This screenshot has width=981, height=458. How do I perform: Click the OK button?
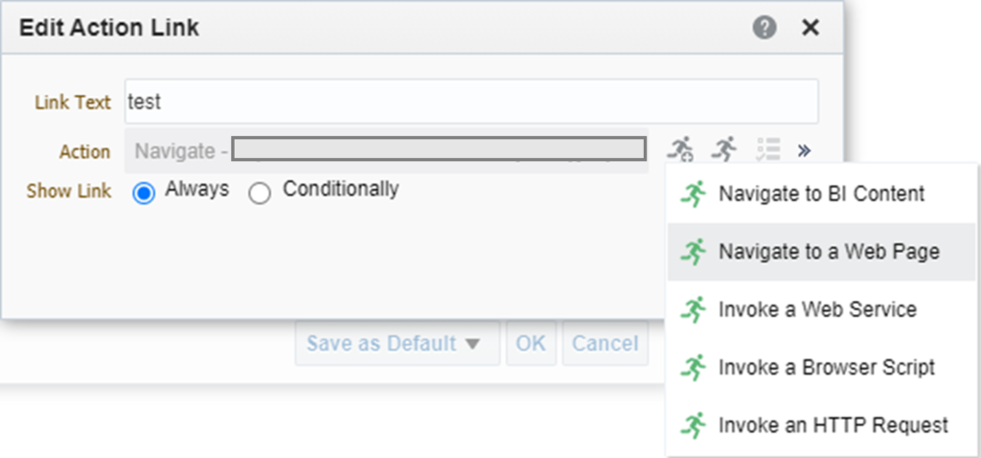point(531,343)
